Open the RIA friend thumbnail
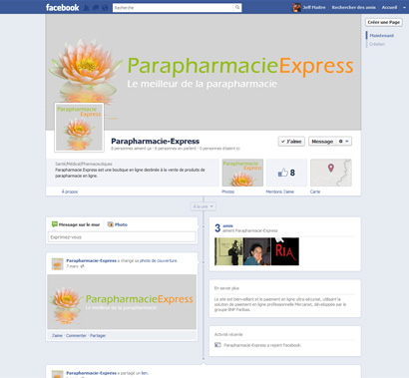 (x=285, y=251)
